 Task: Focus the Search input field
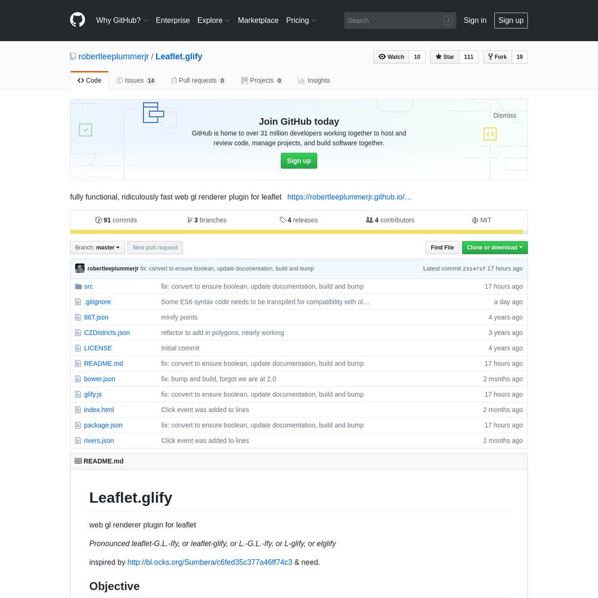(x=400, y=20)
